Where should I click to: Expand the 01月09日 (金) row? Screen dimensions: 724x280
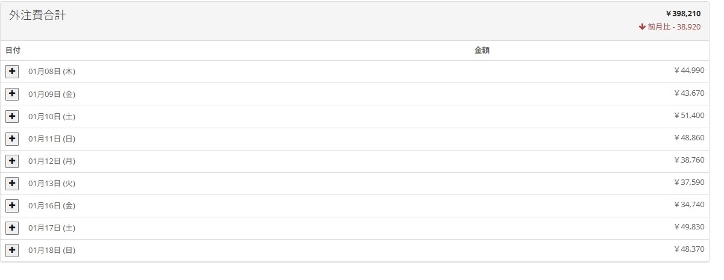point(12,94)
